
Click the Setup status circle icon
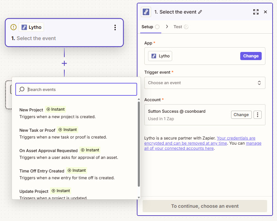click(x=157, y=27)
